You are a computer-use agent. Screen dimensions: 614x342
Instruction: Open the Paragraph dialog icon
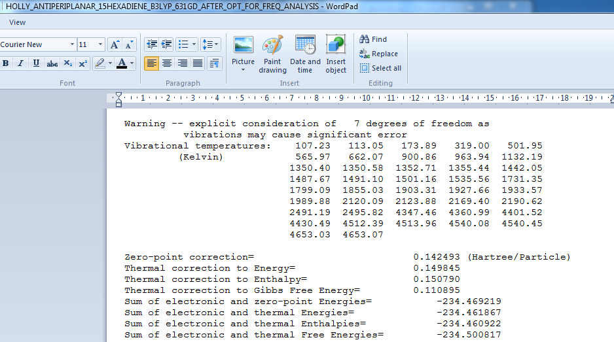click(214, 63)
